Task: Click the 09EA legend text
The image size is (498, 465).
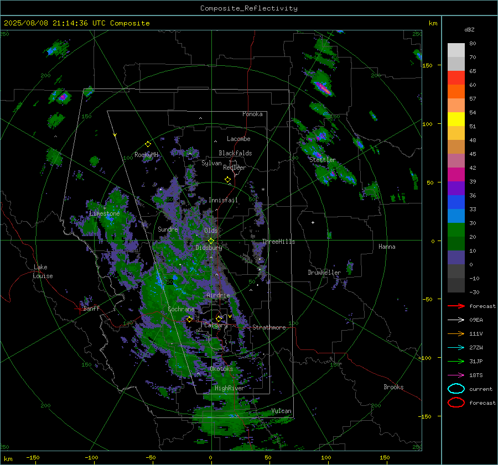Action: tap(476, 320)
